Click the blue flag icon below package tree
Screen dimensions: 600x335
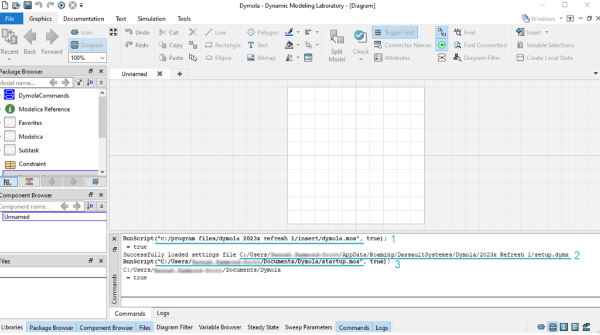(96, 182)
